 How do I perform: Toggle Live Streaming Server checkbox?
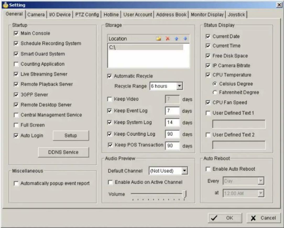(16, 74)
